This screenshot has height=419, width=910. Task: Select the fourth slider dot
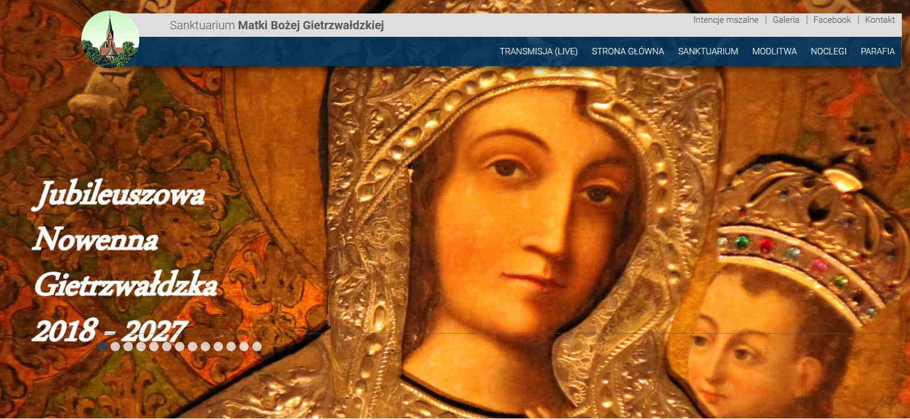141,347
